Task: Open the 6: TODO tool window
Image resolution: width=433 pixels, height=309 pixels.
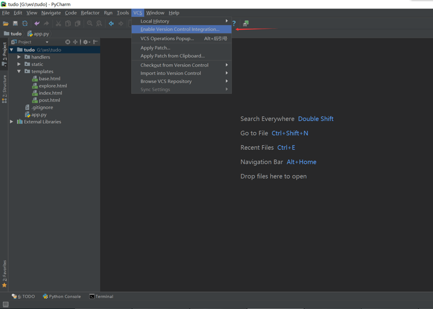Action: (x=23, y=296)
